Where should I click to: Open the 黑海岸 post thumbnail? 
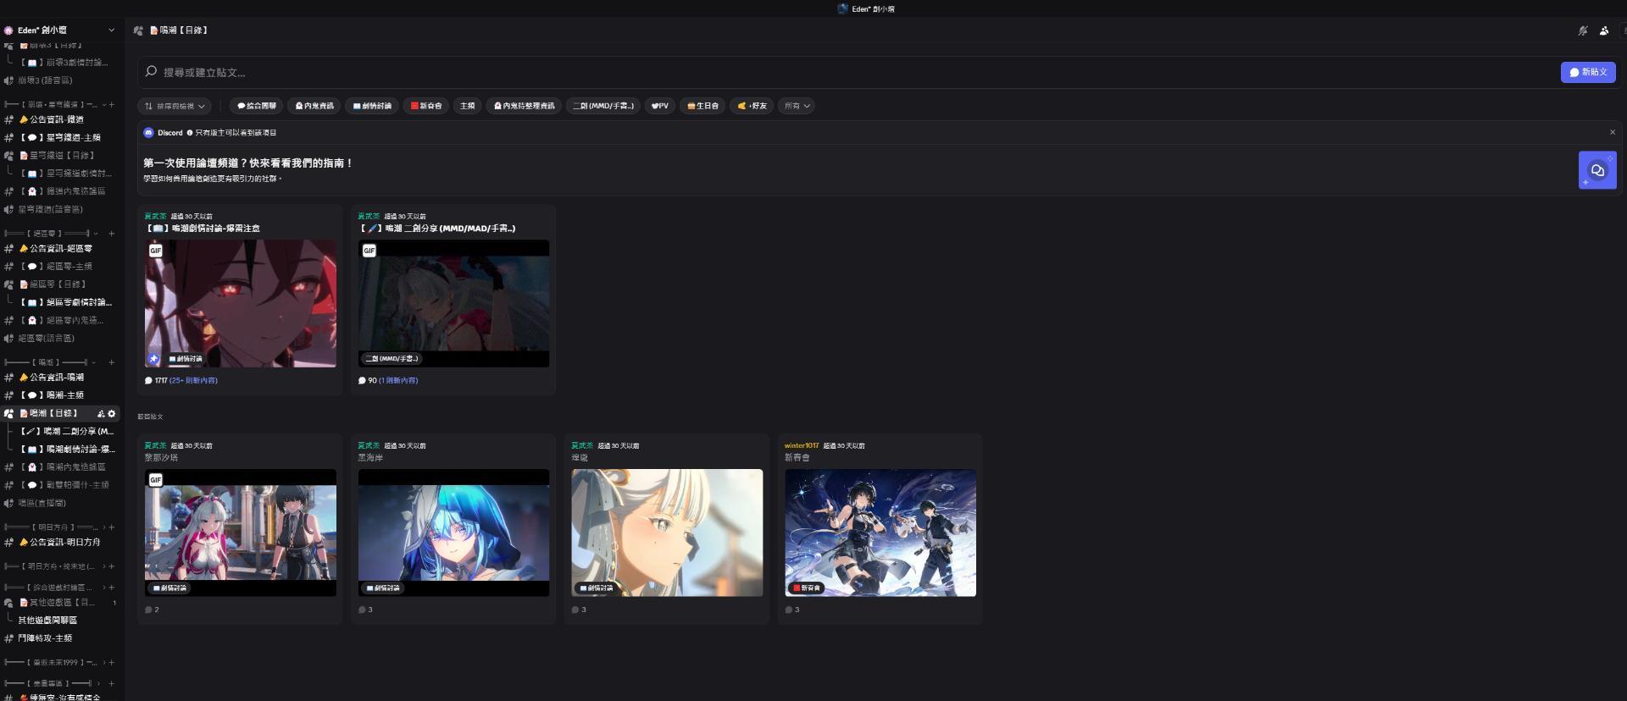point(453,533)
